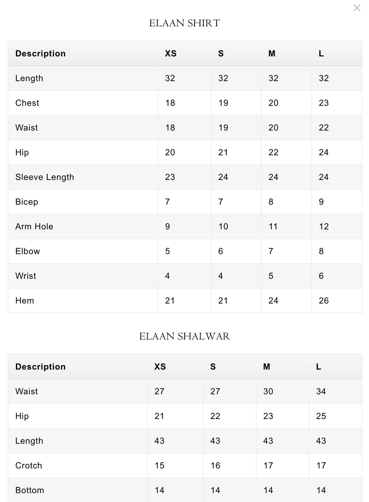This screenshot has width=369, height=502.
Task: Click the Sleeve Length row label
Action: 45,177
